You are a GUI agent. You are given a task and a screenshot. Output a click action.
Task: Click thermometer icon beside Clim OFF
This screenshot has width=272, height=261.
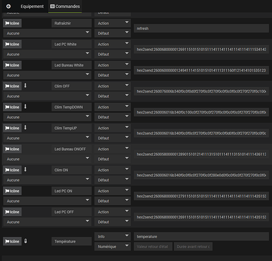(x=25, y=85)
